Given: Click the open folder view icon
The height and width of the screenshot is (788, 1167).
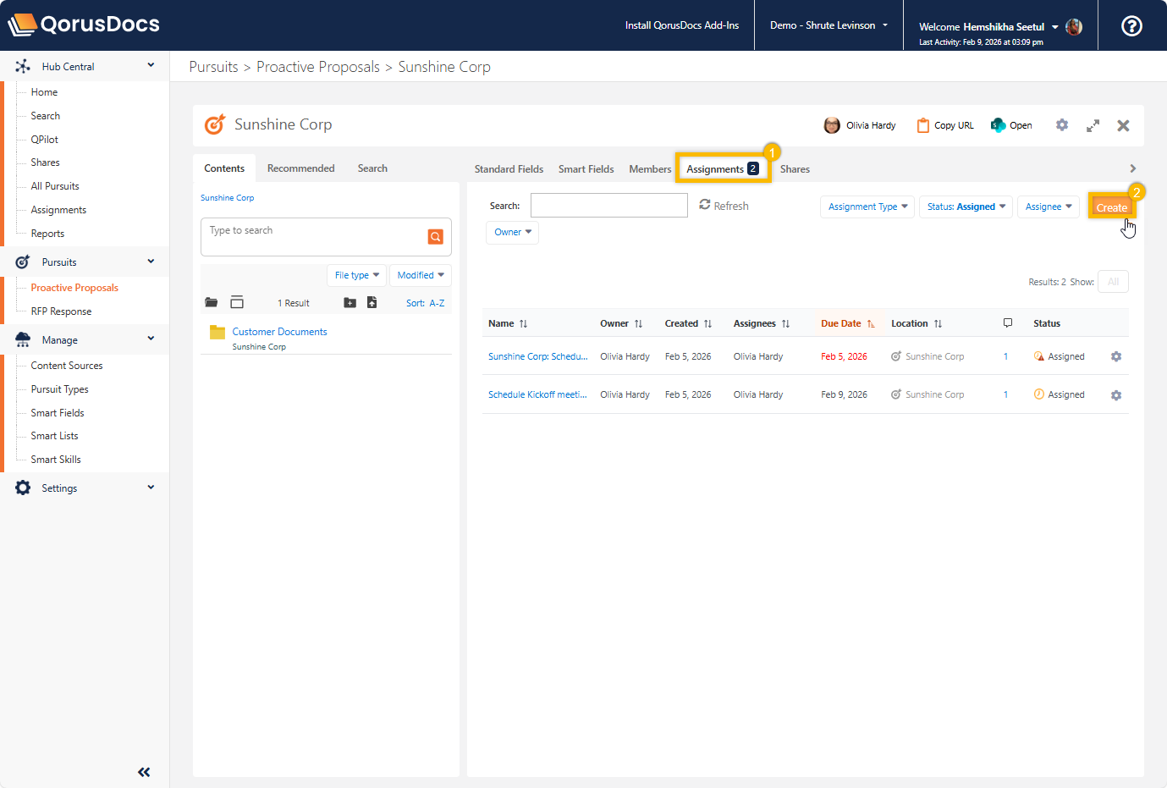Looking at the screenshot, I should 212,303.
